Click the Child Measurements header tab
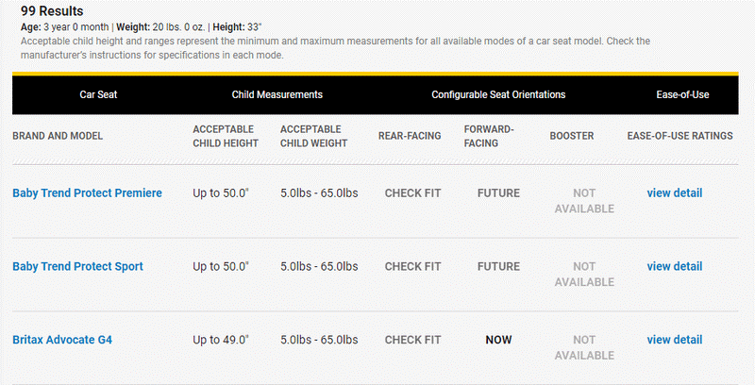 [x=277, y=94]
